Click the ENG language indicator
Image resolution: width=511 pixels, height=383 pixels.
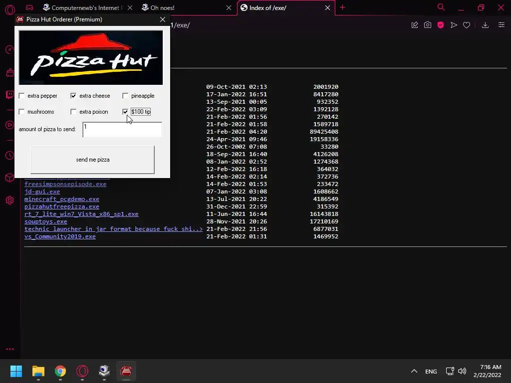pyautogui.click(x=431, y=371)
